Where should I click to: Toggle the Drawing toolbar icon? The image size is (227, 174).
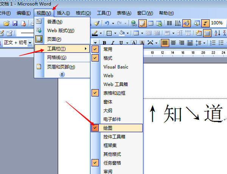pyautogui.click(x=186, y=24)
